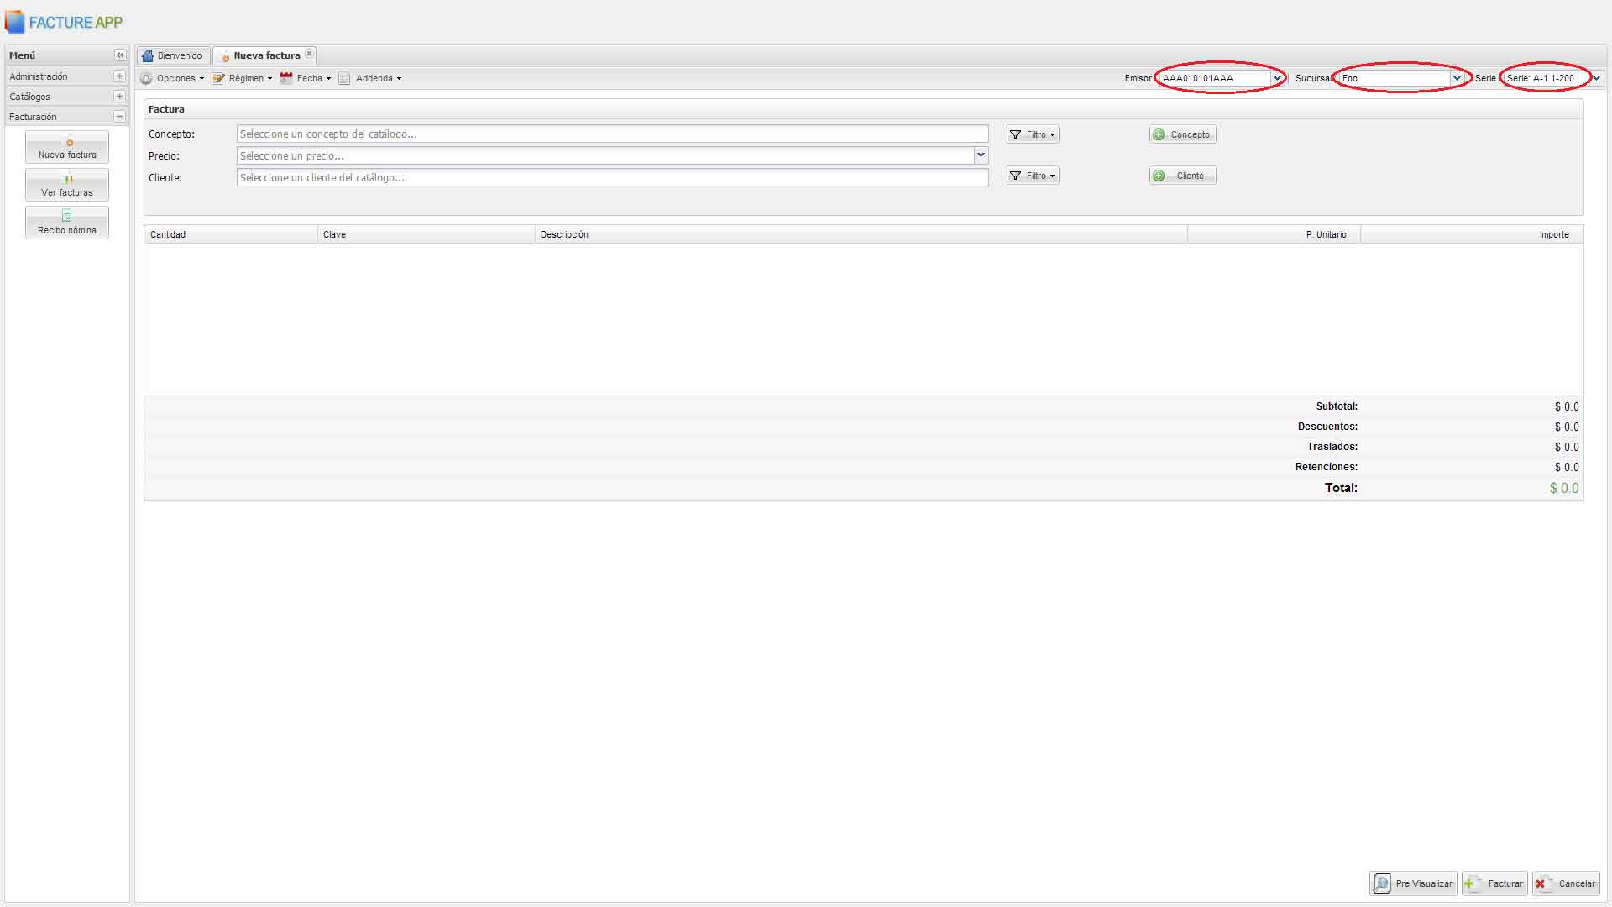Screen dimensions: 1612x907
Task: Click the Nueva factura sidebar icon
Action: point(69,143)
